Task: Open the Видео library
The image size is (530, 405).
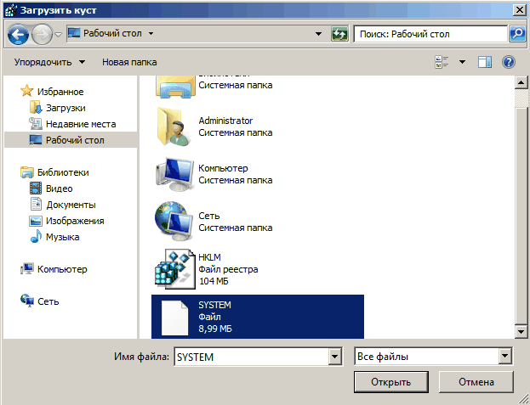Action: (60, 188)
